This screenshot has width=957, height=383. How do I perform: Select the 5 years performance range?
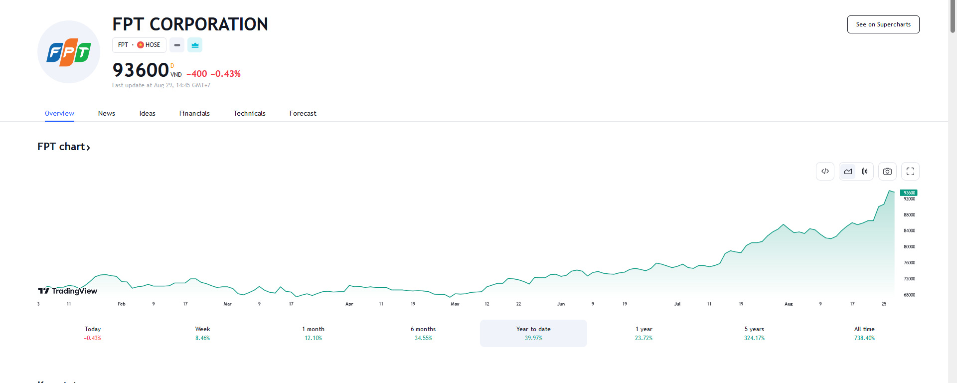click(x=754, y=333)
